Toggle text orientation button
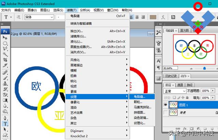Viewport: 218px width, 140px height. tap(18, 17)
